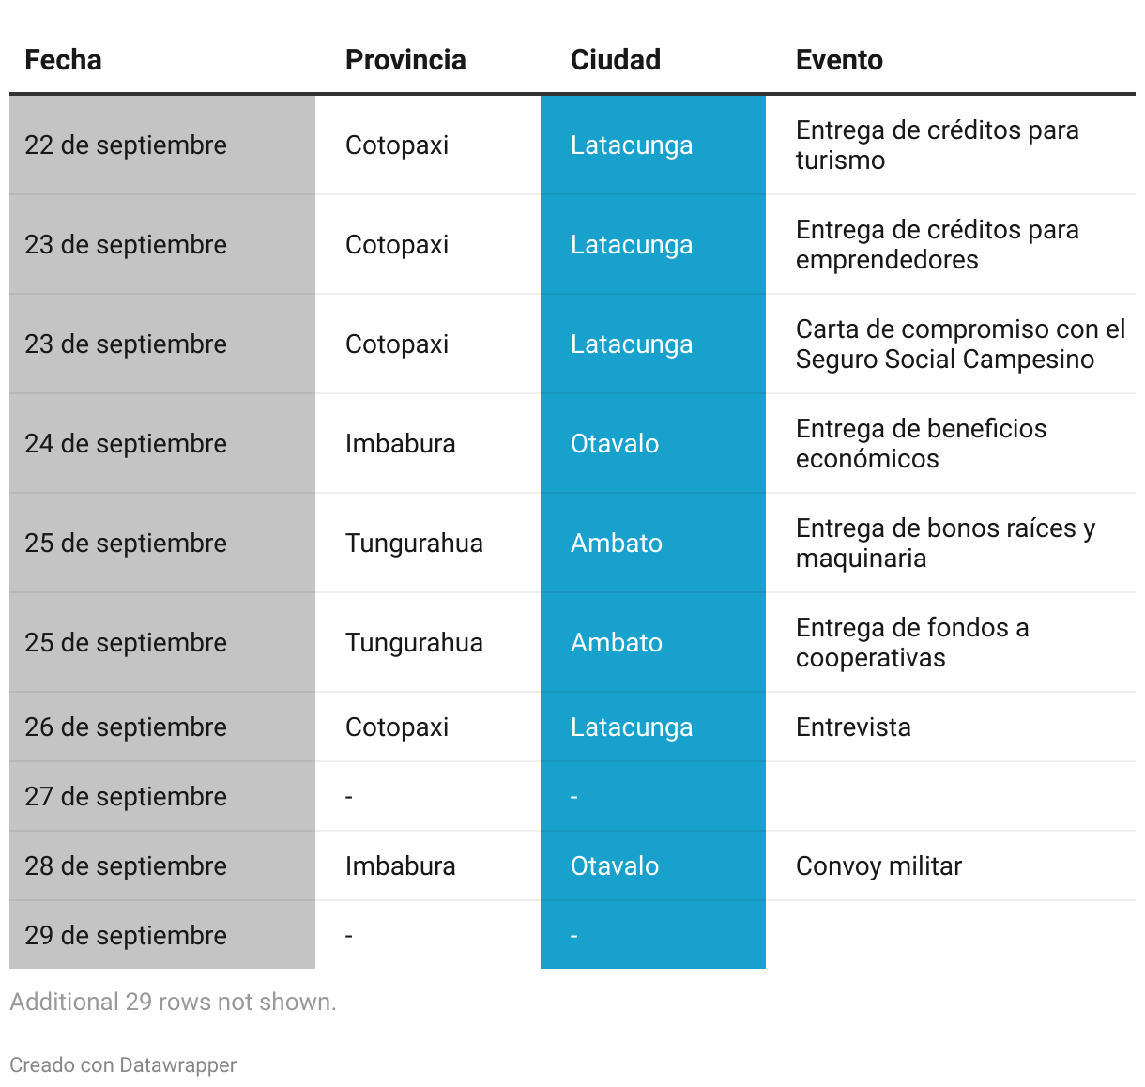This screenshot has height=1087, width=1145.
Task: Select the Entrevista event cell
Action: pos(951,727)
